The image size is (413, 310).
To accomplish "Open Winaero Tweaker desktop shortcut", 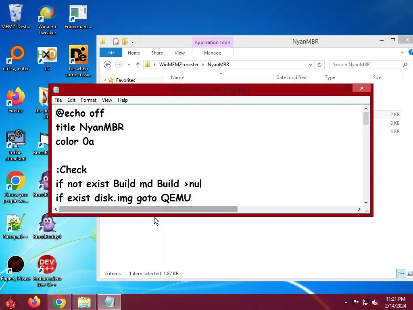I will tap(47, 19).
